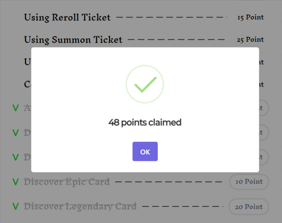Click the second green V mark from top
282x223 pixels.
point(15,132)
